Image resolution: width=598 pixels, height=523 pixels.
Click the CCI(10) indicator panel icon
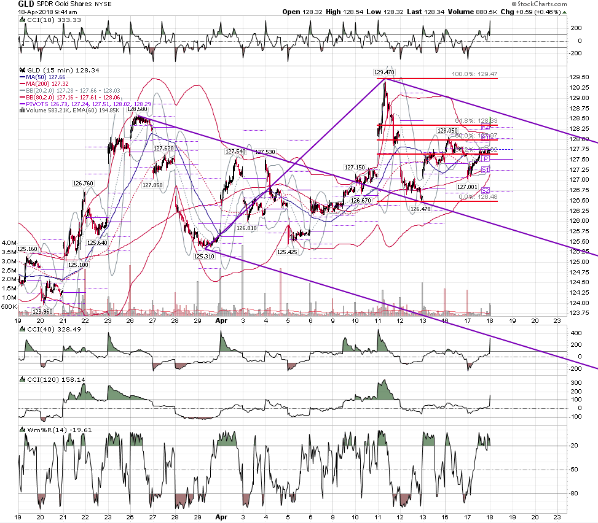tap(23, 20)
